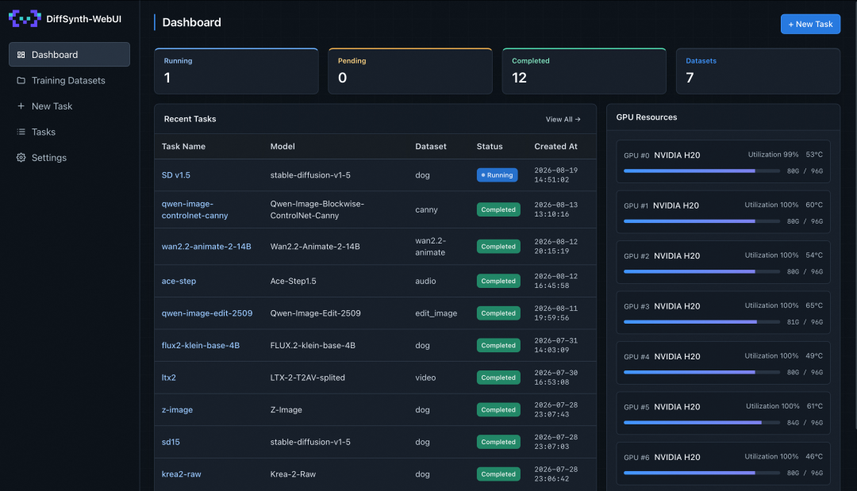Click the Tasks list icon in sidebar
857x491 pixels.
click(x=21, y=132)
